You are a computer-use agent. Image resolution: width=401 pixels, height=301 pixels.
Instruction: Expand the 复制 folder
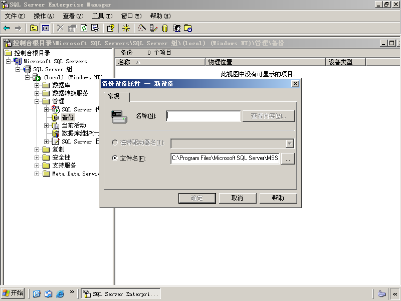37,149
